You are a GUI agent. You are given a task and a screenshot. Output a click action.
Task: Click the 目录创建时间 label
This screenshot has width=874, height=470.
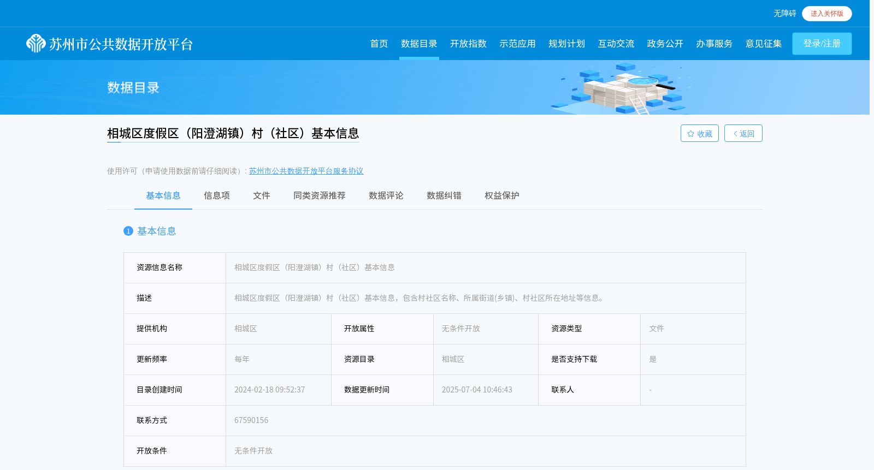[160, 390]
